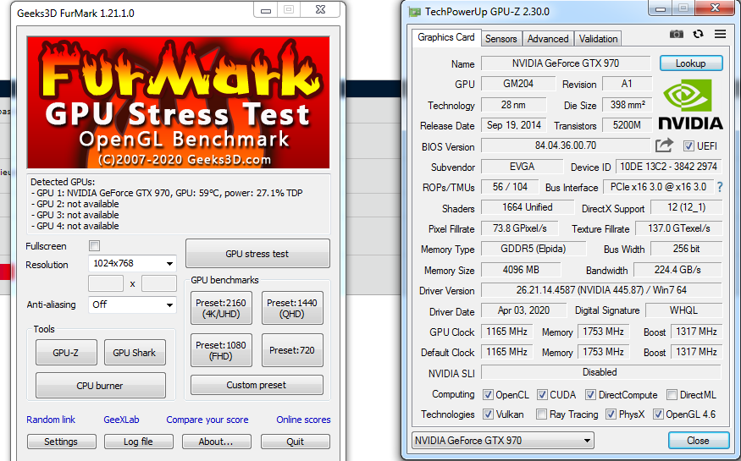Click the NVIDIA logo in GPU-Z
This screenshot has height=461, width=741.
tap(690, 105)
